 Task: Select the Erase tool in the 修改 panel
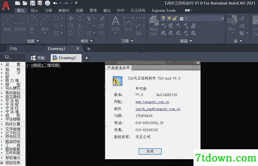click(101, 18)
